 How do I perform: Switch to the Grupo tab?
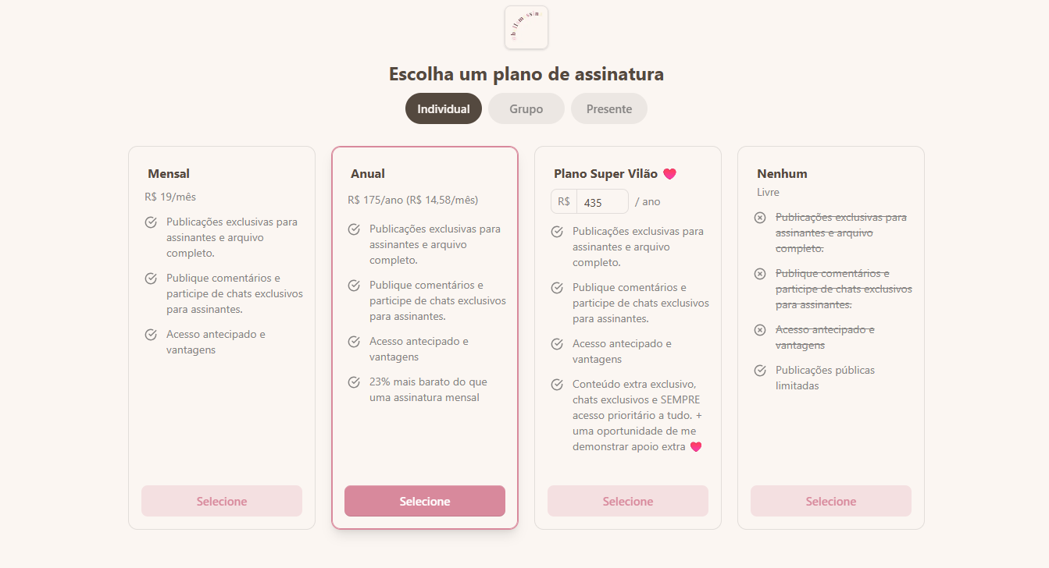pyautogui.click(x=526, y=108)
